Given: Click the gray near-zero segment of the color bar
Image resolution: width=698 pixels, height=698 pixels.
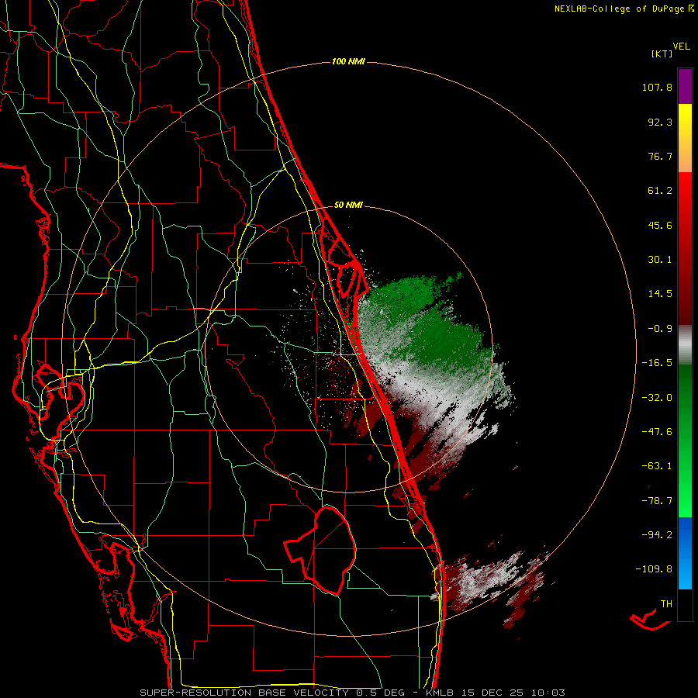Looking at the screenshot, I should pyautogui.click(x=685, y=345).
